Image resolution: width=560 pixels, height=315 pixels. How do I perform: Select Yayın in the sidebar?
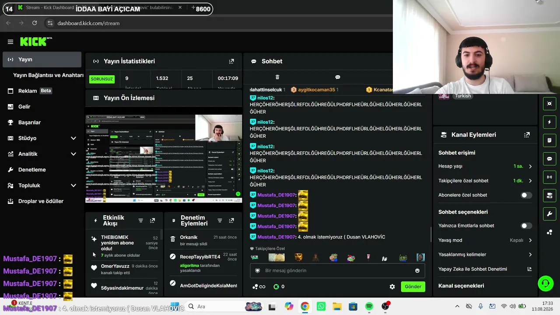click(x=42, y=59)
